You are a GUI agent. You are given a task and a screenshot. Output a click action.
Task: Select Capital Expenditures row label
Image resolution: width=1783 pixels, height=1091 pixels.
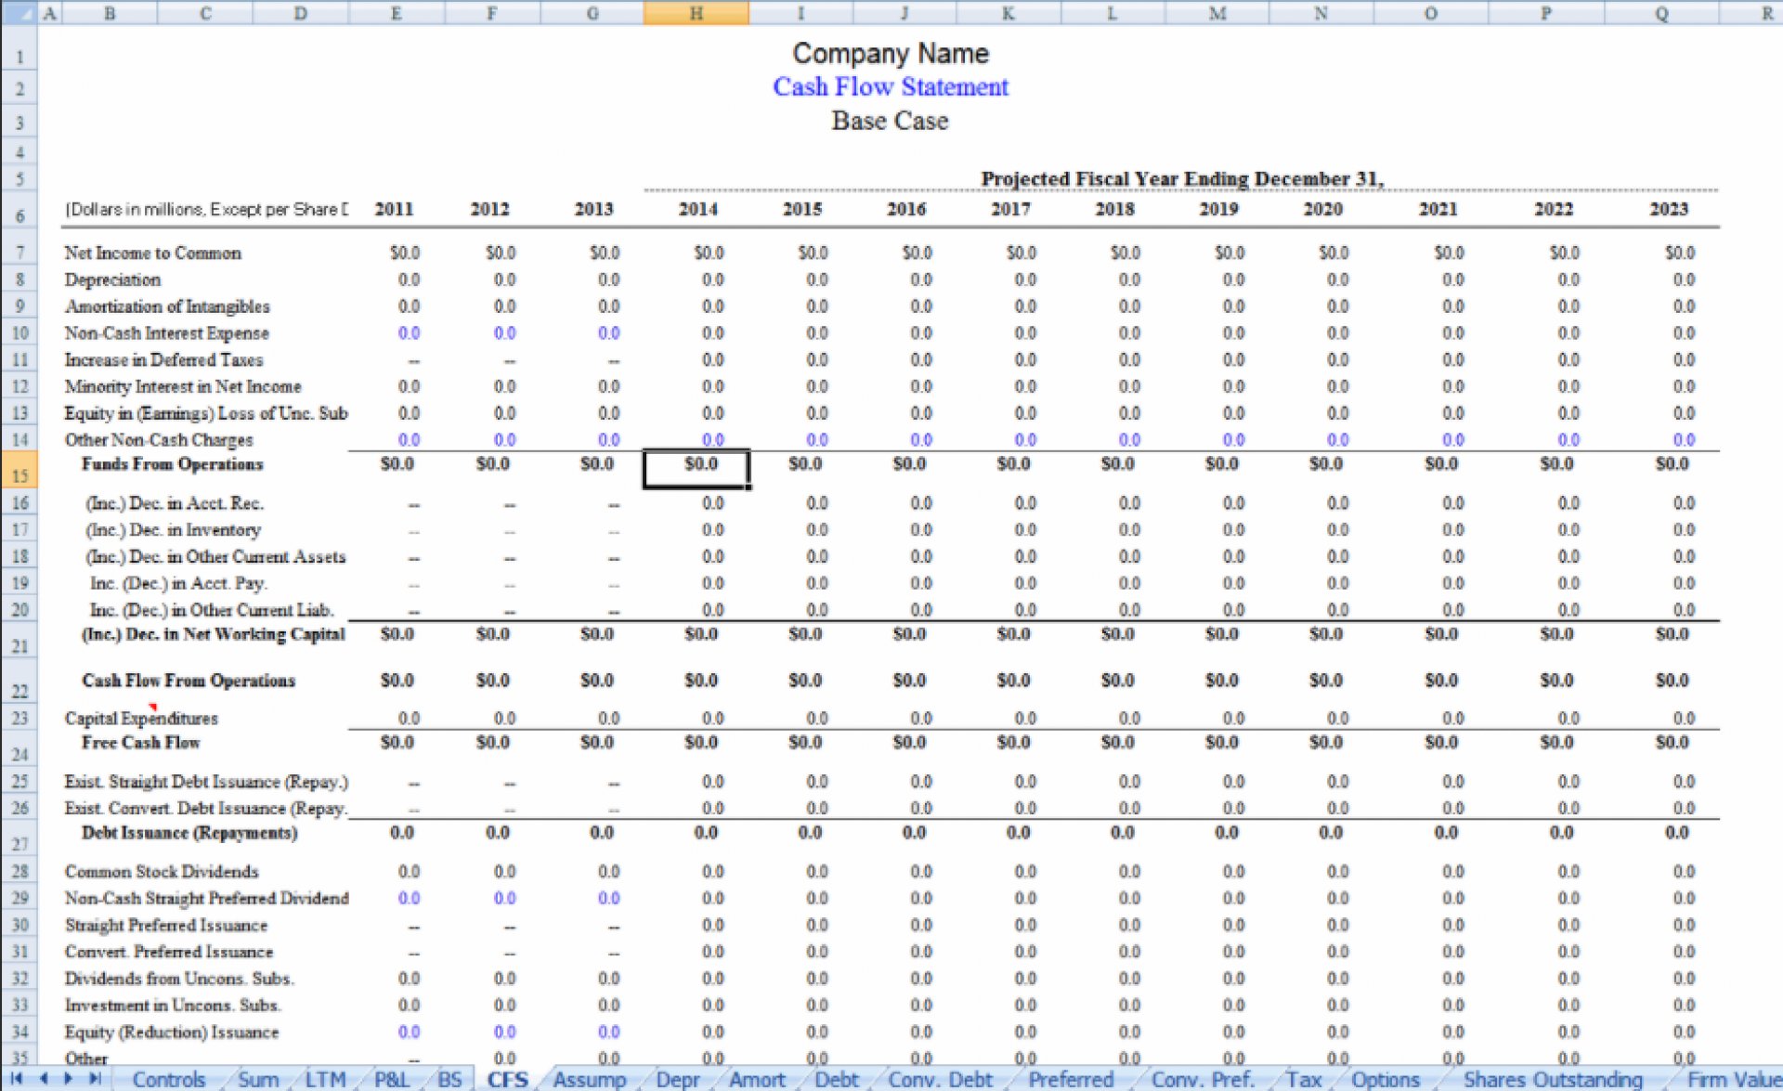[141, 719]
